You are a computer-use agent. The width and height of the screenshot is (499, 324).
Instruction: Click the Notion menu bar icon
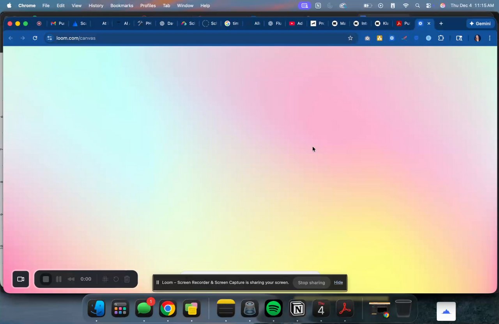(x=318, y=5)
